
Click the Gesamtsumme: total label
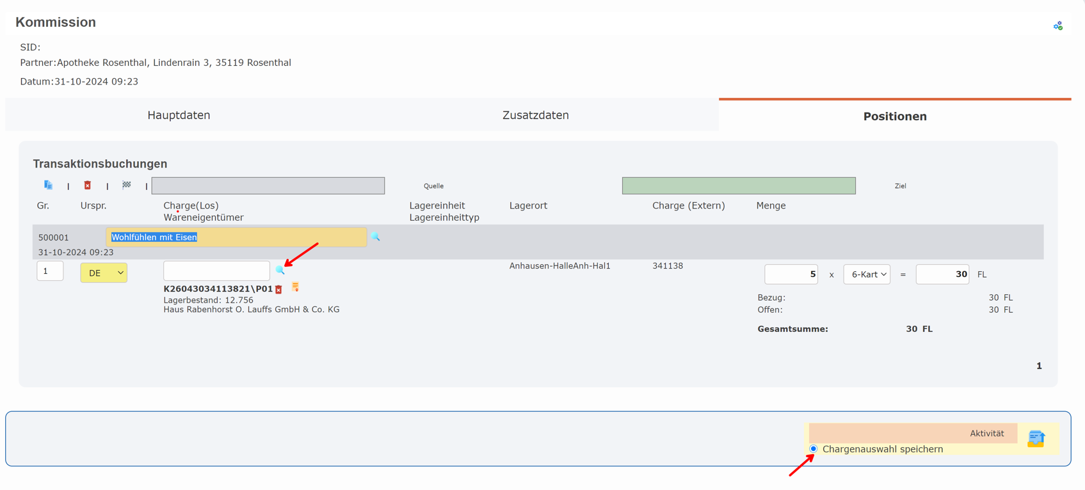[x=793, y=329]
